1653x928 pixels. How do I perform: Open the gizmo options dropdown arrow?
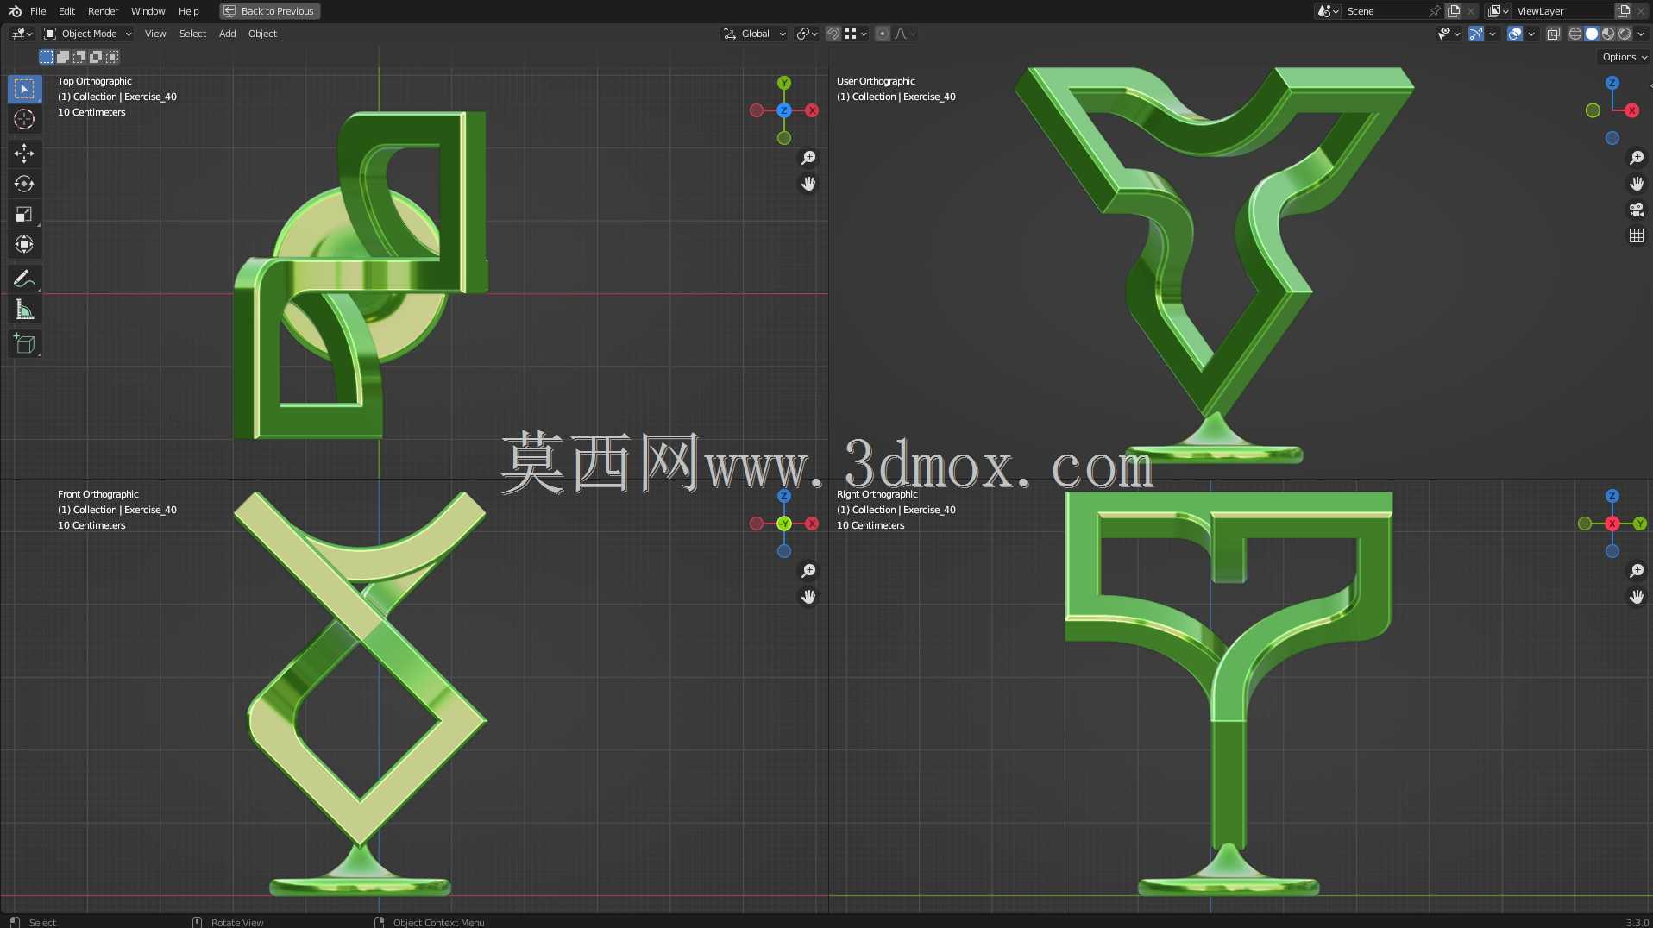[x=1493, y=34]
